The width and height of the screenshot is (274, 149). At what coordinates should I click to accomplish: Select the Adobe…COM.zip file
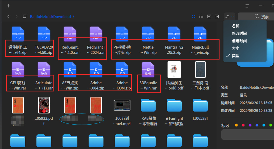[122, 76]
